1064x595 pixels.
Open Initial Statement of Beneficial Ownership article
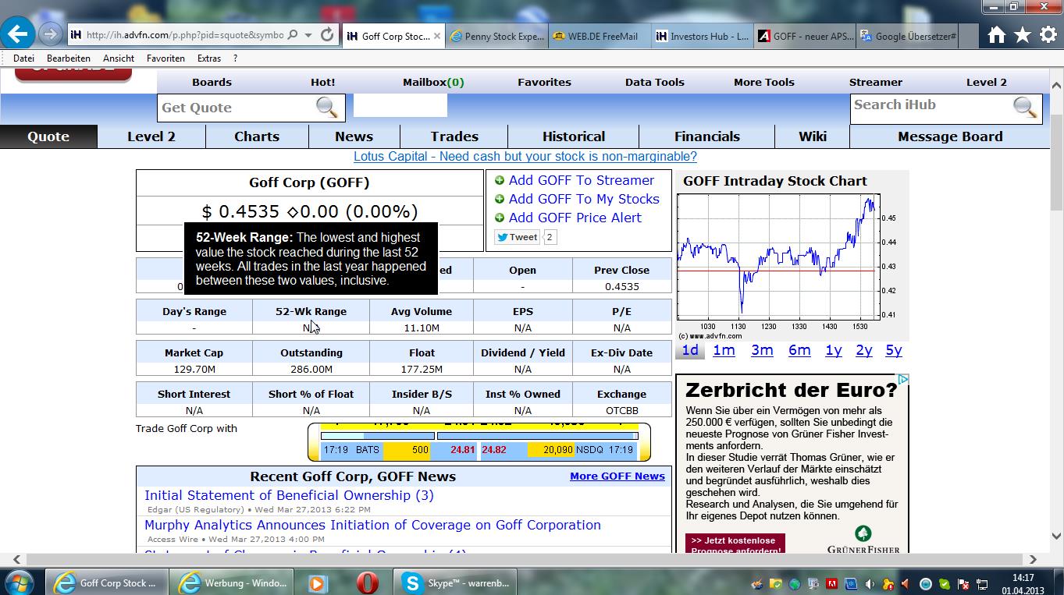point(289,495)
